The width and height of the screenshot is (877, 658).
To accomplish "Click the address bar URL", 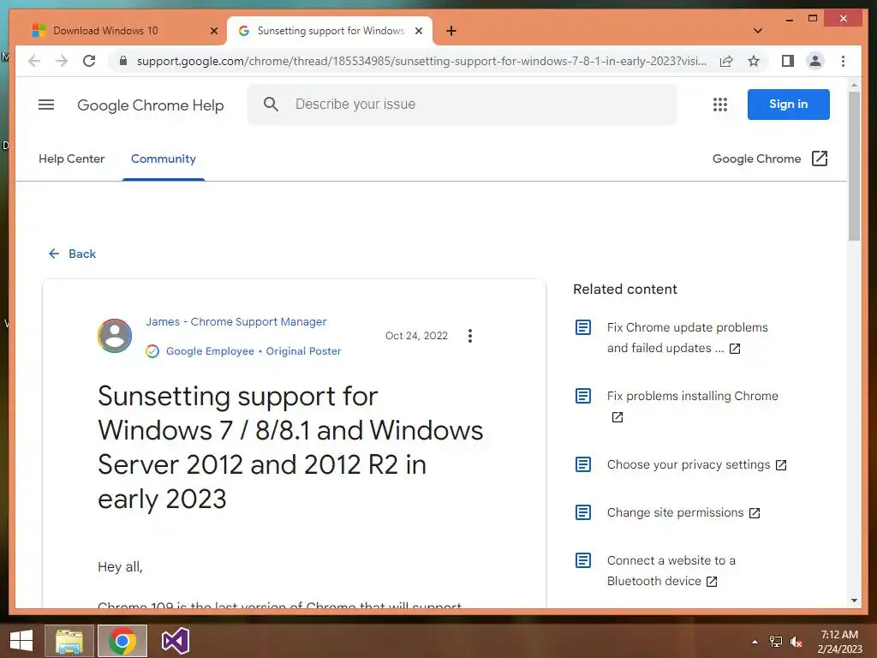I will pos(421,61).
